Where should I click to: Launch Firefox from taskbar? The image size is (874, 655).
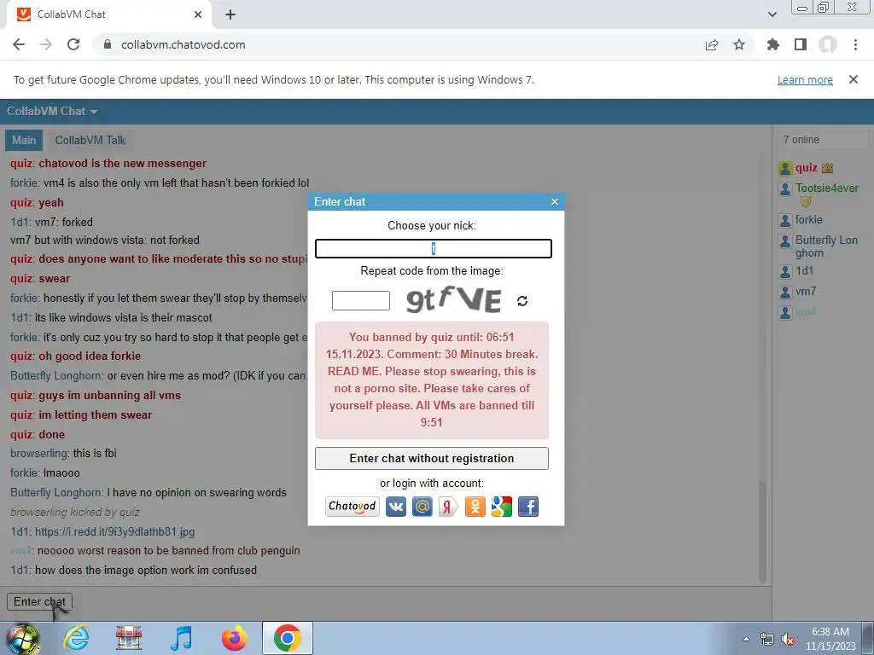[x=234, y=638]
